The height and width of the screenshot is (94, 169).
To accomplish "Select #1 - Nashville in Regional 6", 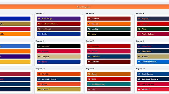I will click(58, 46).
